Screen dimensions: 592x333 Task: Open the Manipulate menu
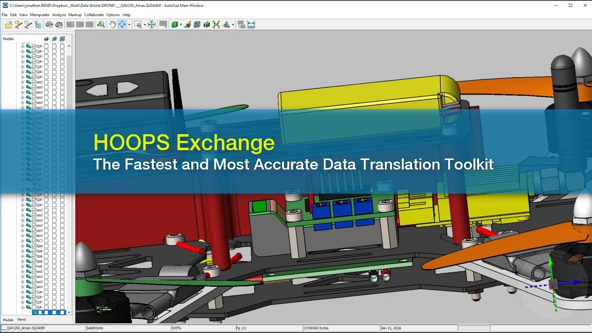[x=40, y=15]
